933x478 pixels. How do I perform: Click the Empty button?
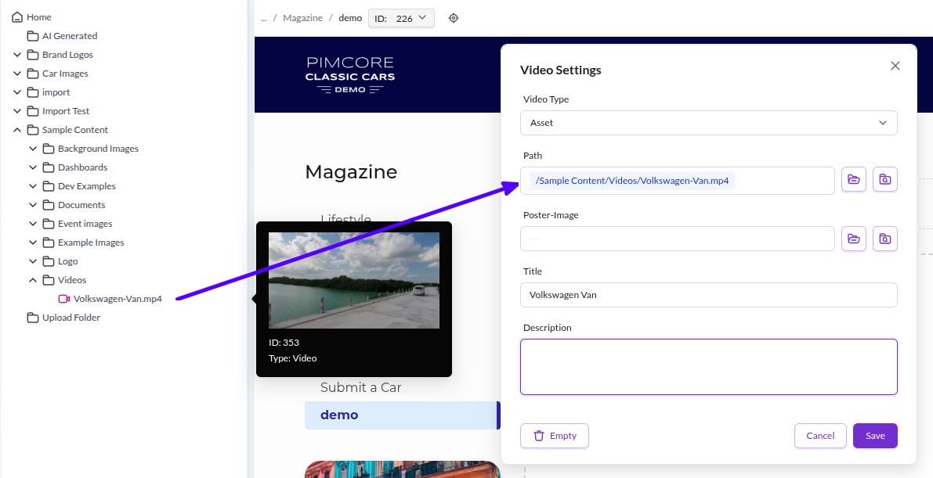pos(555,436)
